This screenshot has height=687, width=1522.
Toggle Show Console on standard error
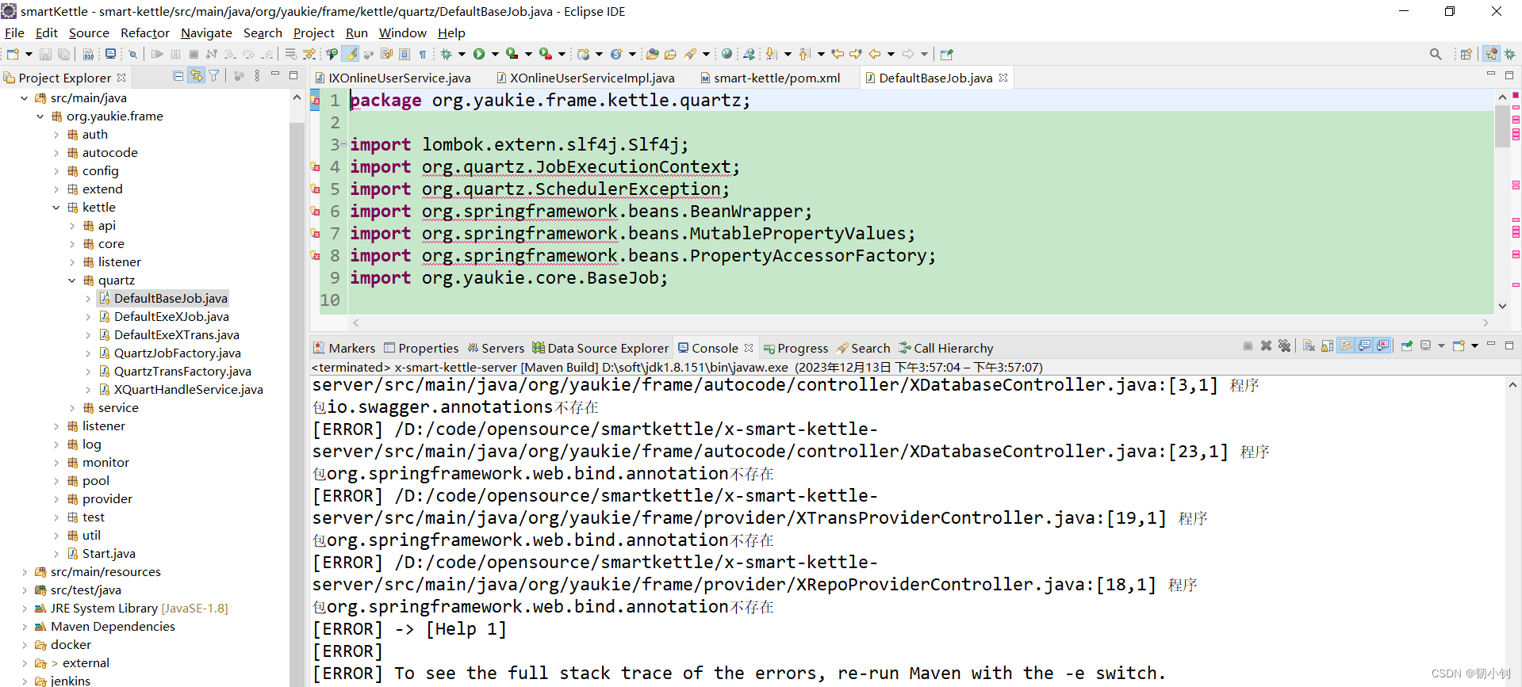click(1382, 345)
